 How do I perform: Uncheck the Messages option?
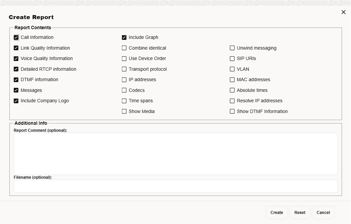pos(16,90)
